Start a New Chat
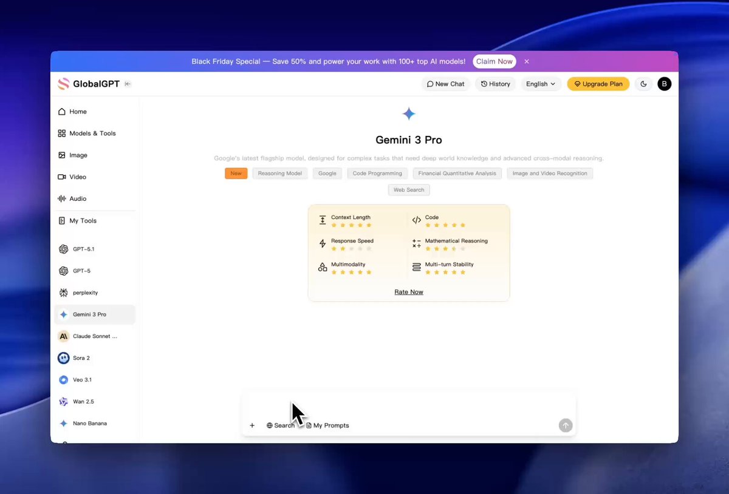 (x=445, y=84)
